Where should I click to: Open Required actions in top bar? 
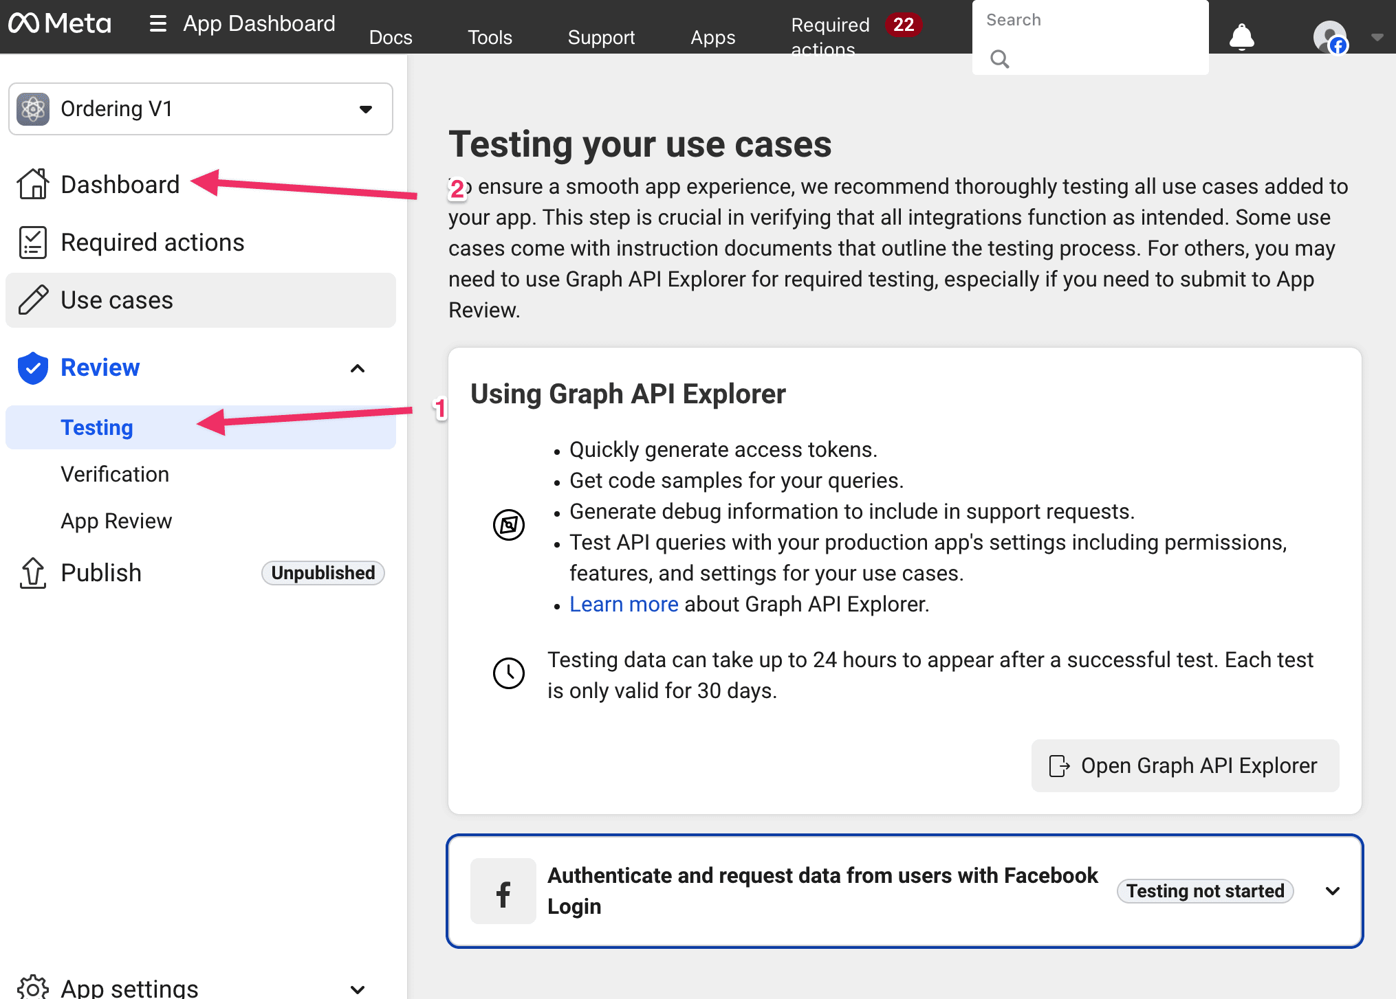(830, 36)
